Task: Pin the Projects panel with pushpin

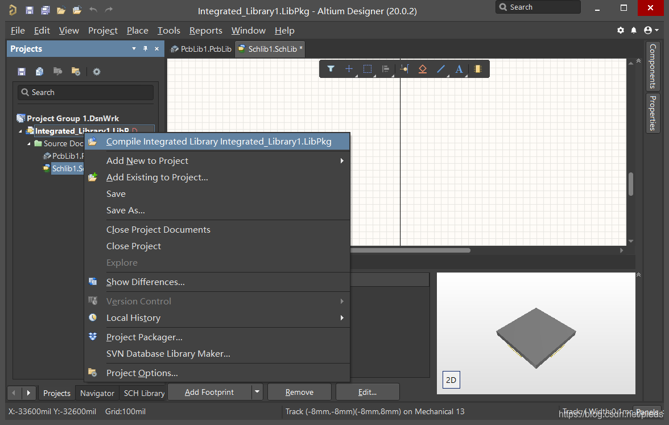Action: (x=145, y=49)
